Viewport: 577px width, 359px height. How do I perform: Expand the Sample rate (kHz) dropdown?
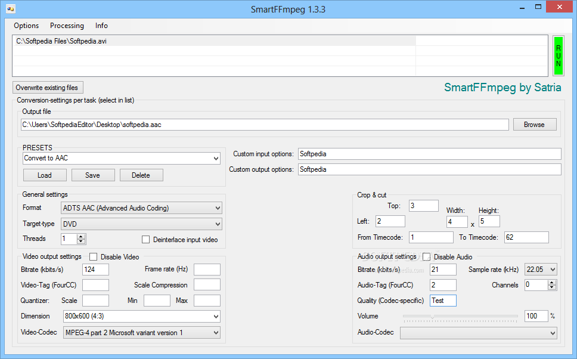pyautogui.click(x=553, y=270)
